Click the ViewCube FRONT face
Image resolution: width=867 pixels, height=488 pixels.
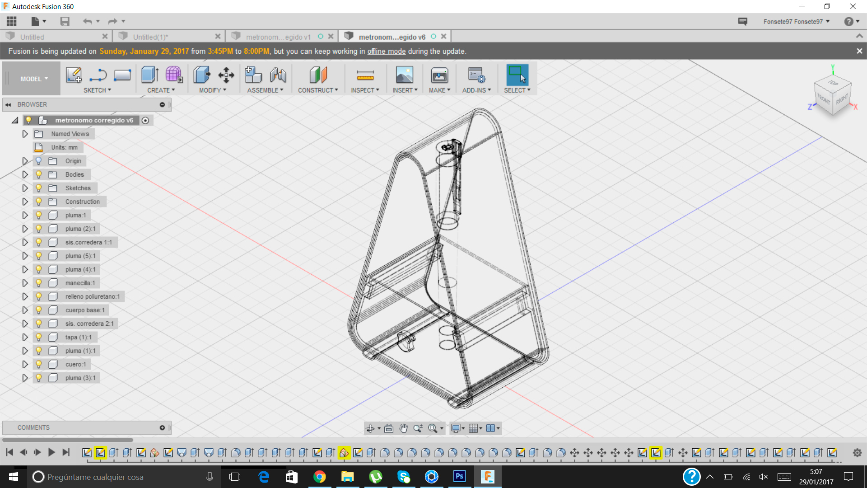(x=823, y=99)
